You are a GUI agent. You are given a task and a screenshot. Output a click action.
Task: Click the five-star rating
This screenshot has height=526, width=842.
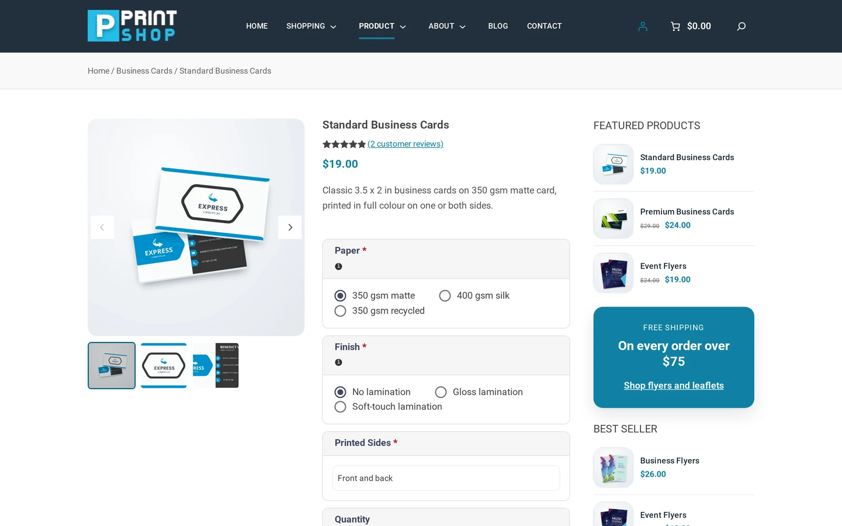(x=344, y=144)
